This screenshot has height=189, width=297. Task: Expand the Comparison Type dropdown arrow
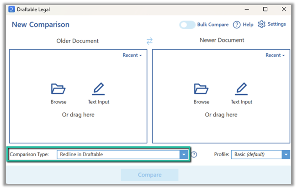pos(184,155)
